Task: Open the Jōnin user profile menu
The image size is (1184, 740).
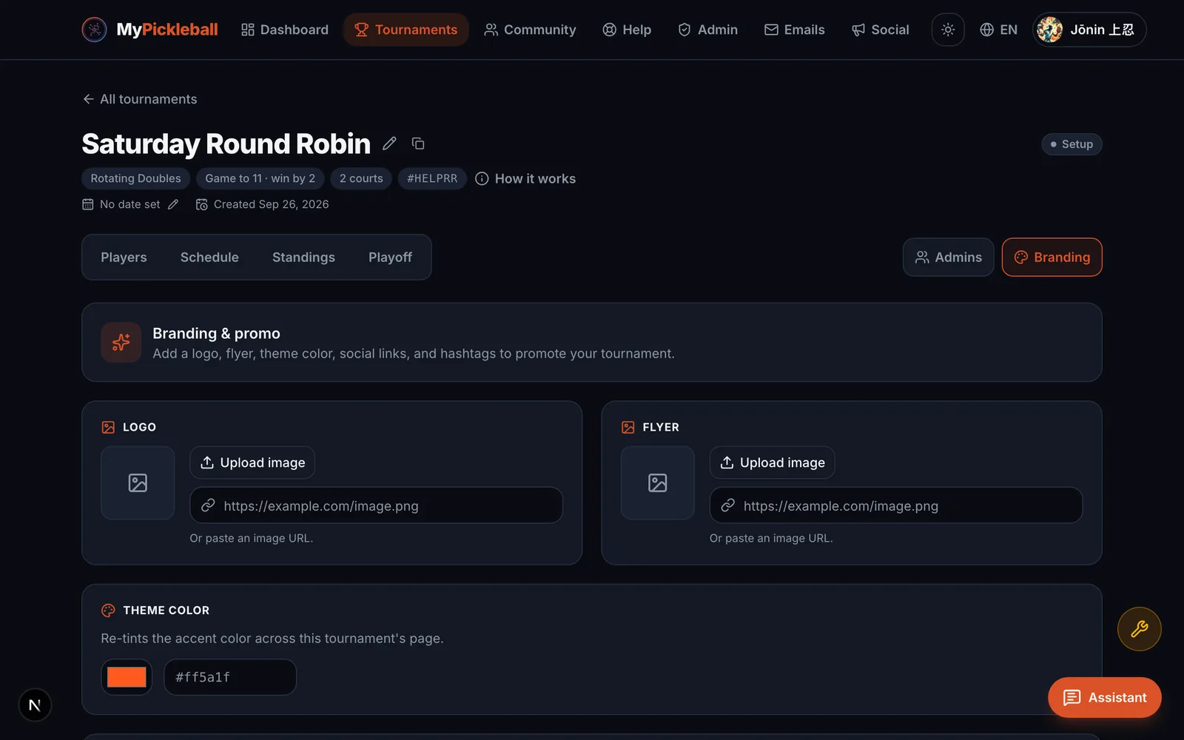Action: (x=1089, y=30)
